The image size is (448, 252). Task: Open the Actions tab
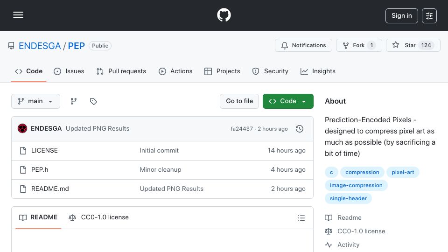pyautogui.click(x=175, y=71)
